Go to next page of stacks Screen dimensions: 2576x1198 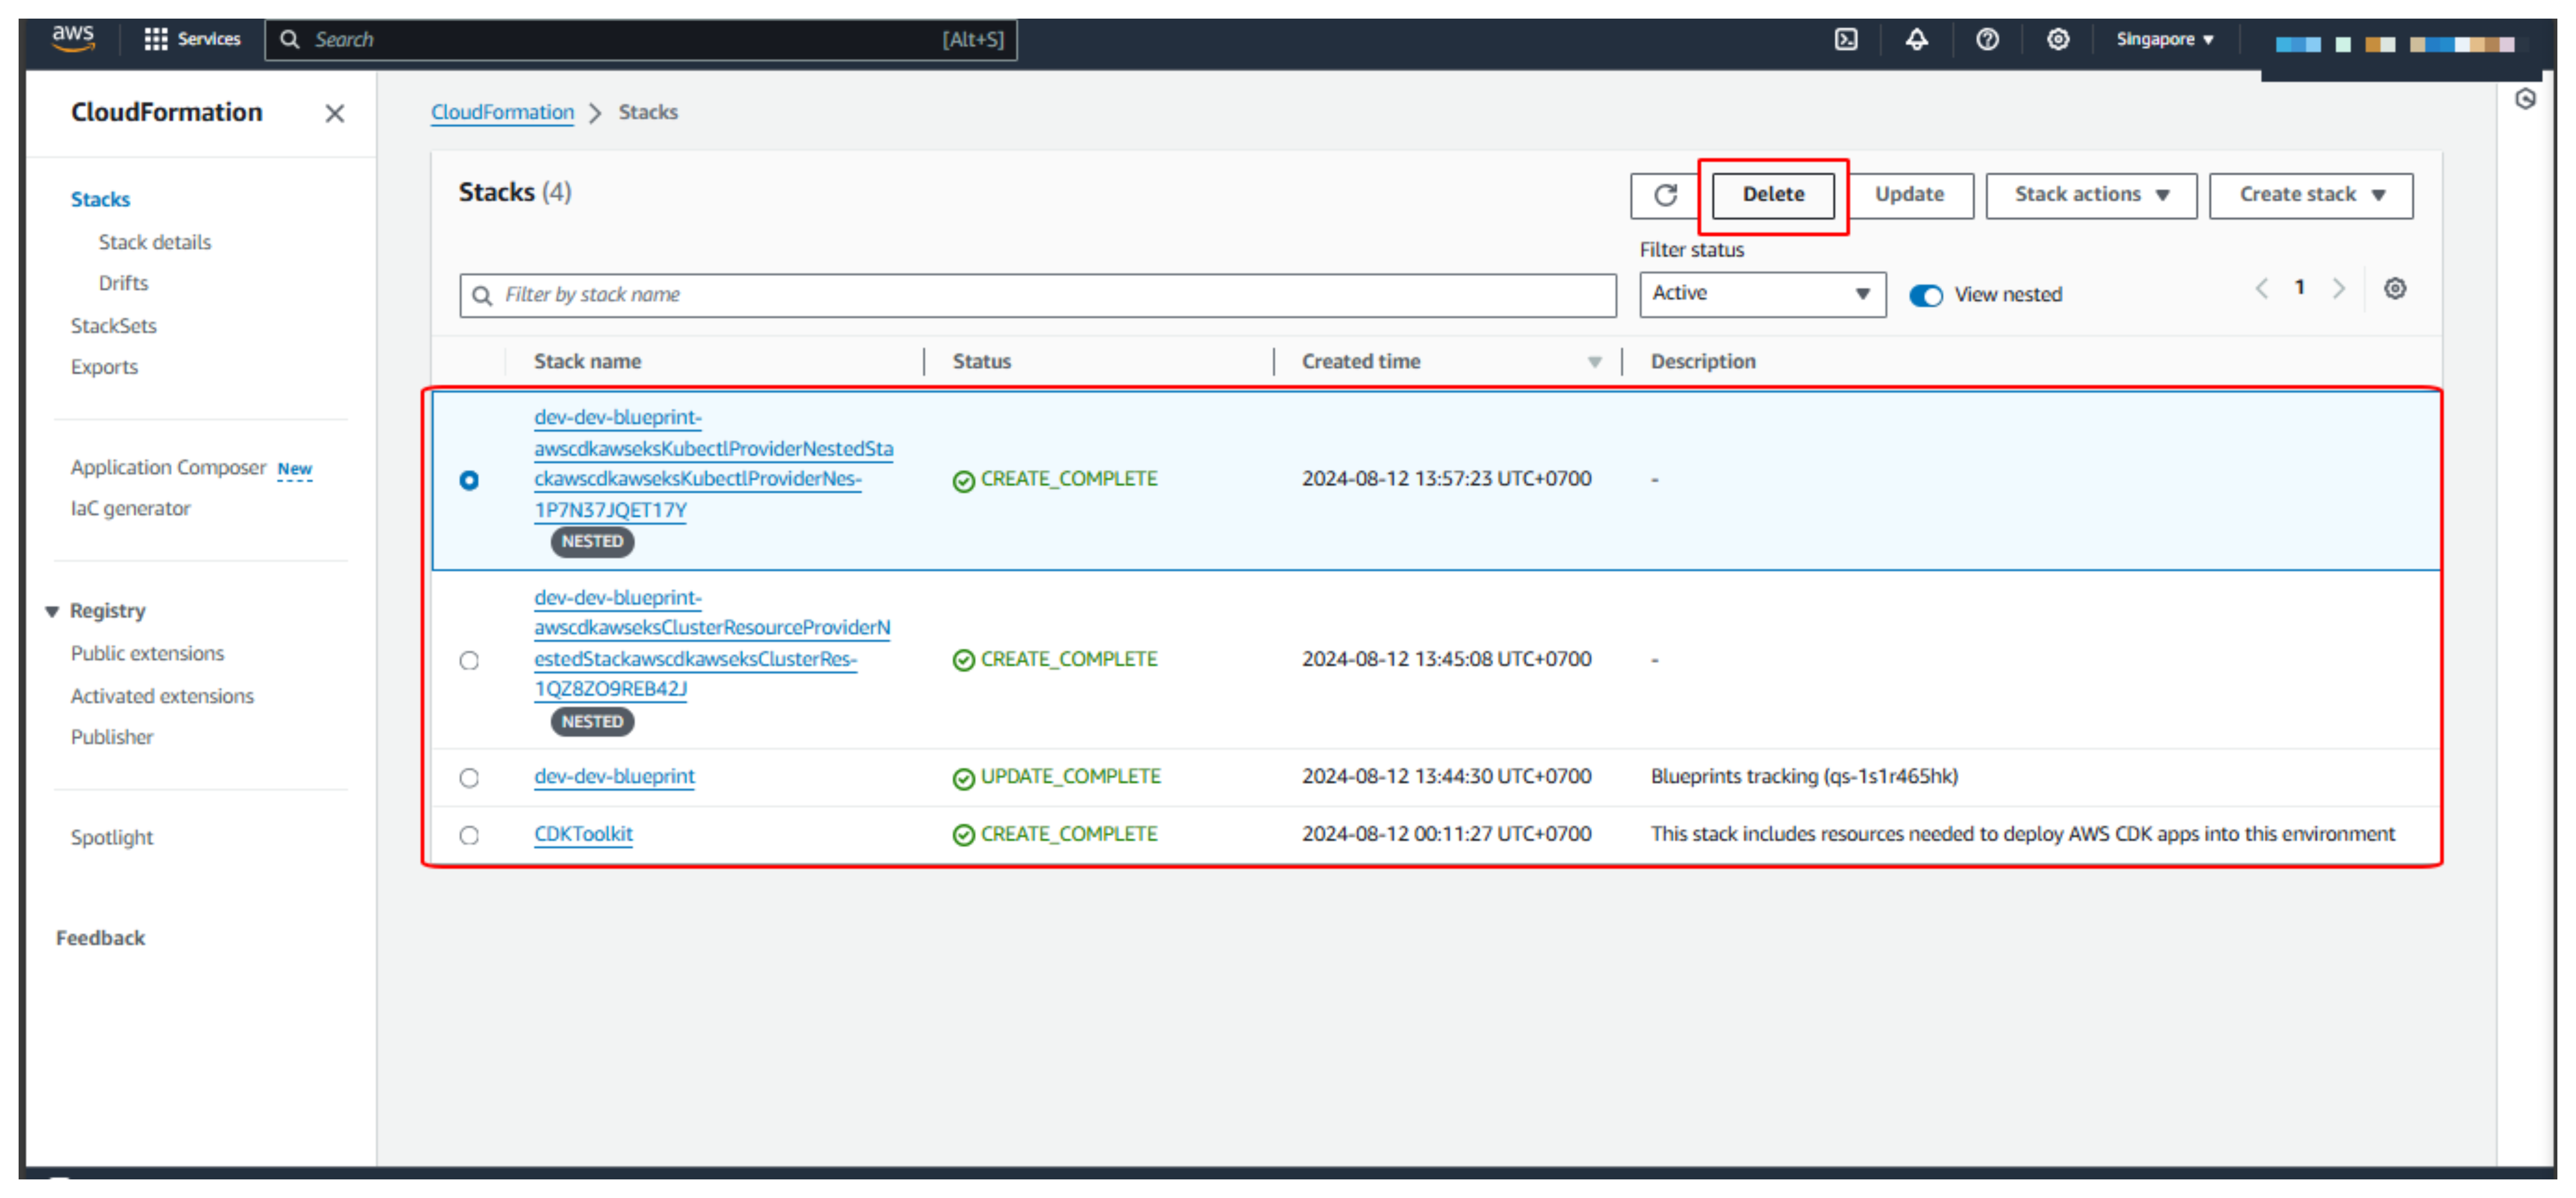click(2338, 289)
